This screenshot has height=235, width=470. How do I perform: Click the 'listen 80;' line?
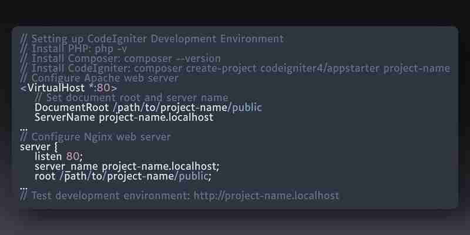(x=58, y=156)
